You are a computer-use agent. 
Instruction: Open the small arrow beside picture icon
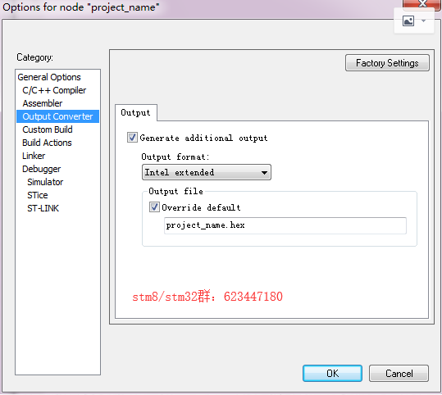click(x=423, y=20)
